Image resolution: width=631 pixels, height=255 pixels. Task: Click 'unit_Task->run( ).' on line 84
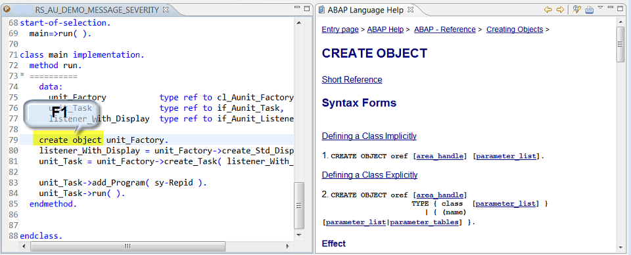point(82,193)
